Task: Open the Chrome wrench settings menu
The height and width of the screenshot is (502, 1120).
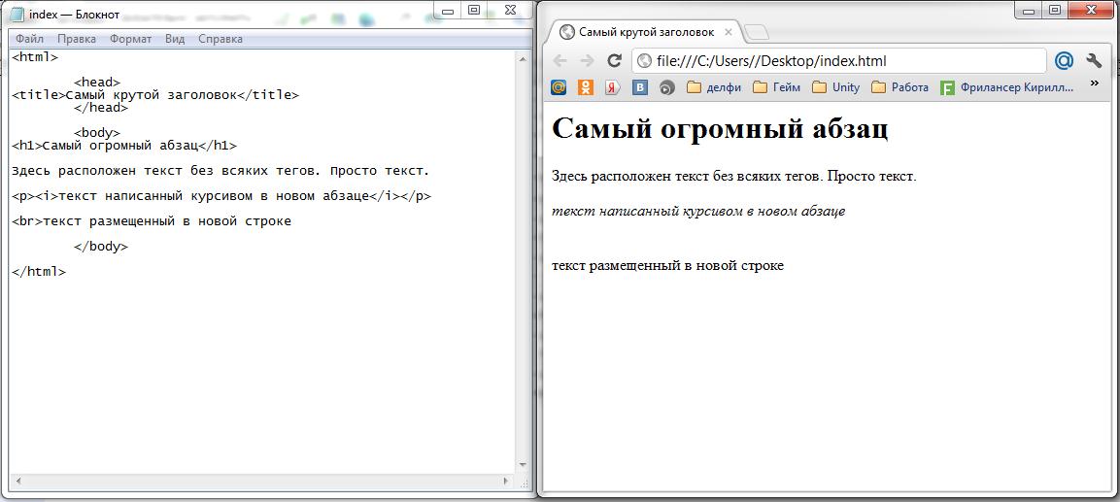Action: [1094, 61]
